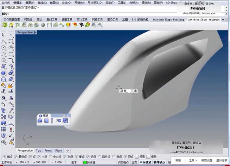The image size is (230, 166).
Task: Toggle the 停用 (Disable) osnap checkbox
Action: (x=148, y=157)
